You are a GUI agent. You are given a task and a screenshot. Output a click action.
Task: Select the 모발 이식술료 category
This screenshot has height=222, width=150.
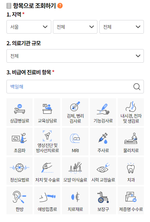point(75,171)
